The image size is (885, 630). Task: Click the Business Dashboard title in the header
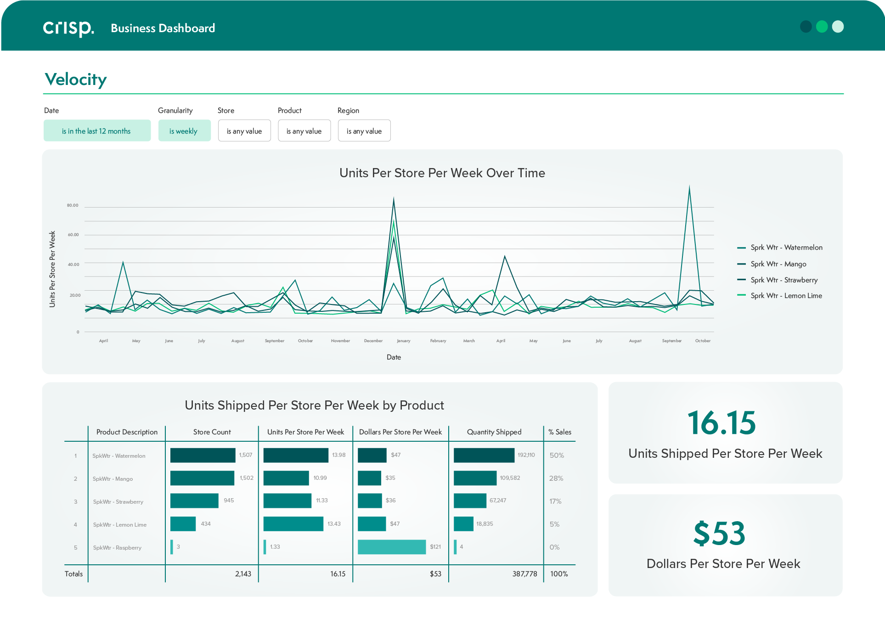[x=163, y=28]
